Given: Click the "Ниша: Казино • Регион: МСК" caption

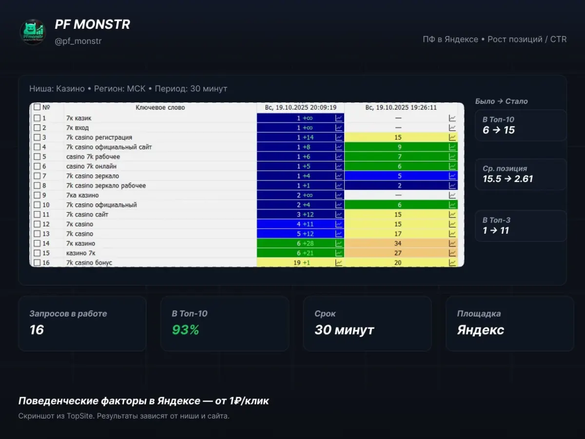Looking at the screenshot, I should tap(87, 89).
